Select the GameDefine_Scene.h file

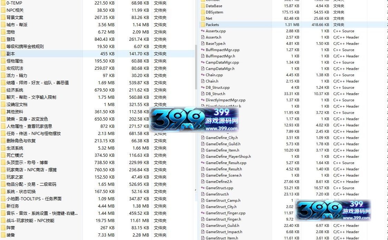(224, 175)
